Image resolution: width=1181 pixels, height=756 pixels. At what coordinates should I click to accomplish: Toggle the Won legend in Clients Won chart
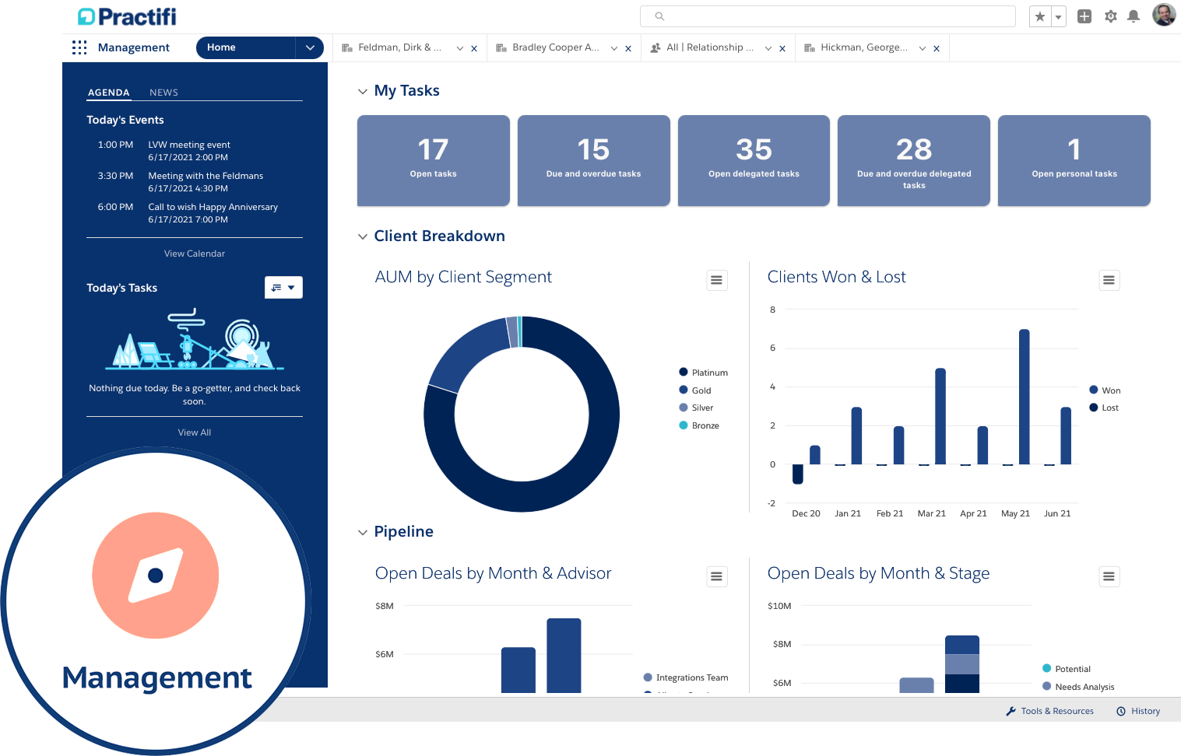click(x=1109, y=390)
